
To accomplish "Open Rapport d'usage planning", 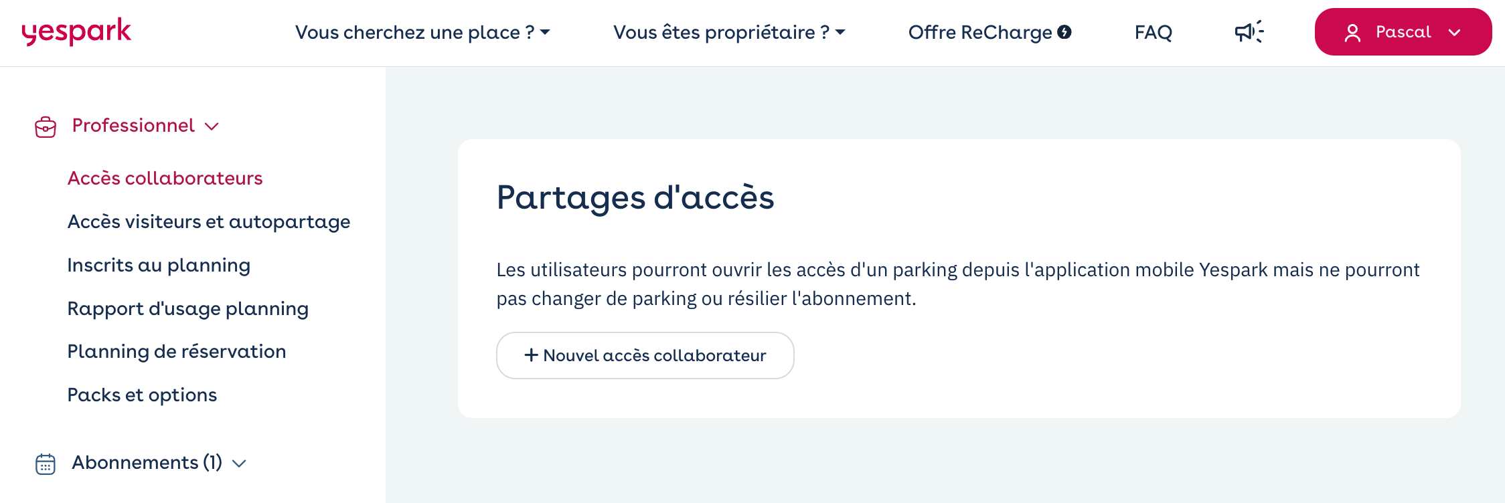I will click(188, 308).
